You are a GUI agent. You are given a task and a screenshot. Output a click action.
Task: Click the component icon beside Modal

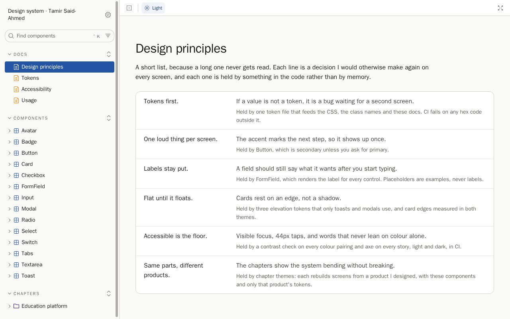pos(16,209)
